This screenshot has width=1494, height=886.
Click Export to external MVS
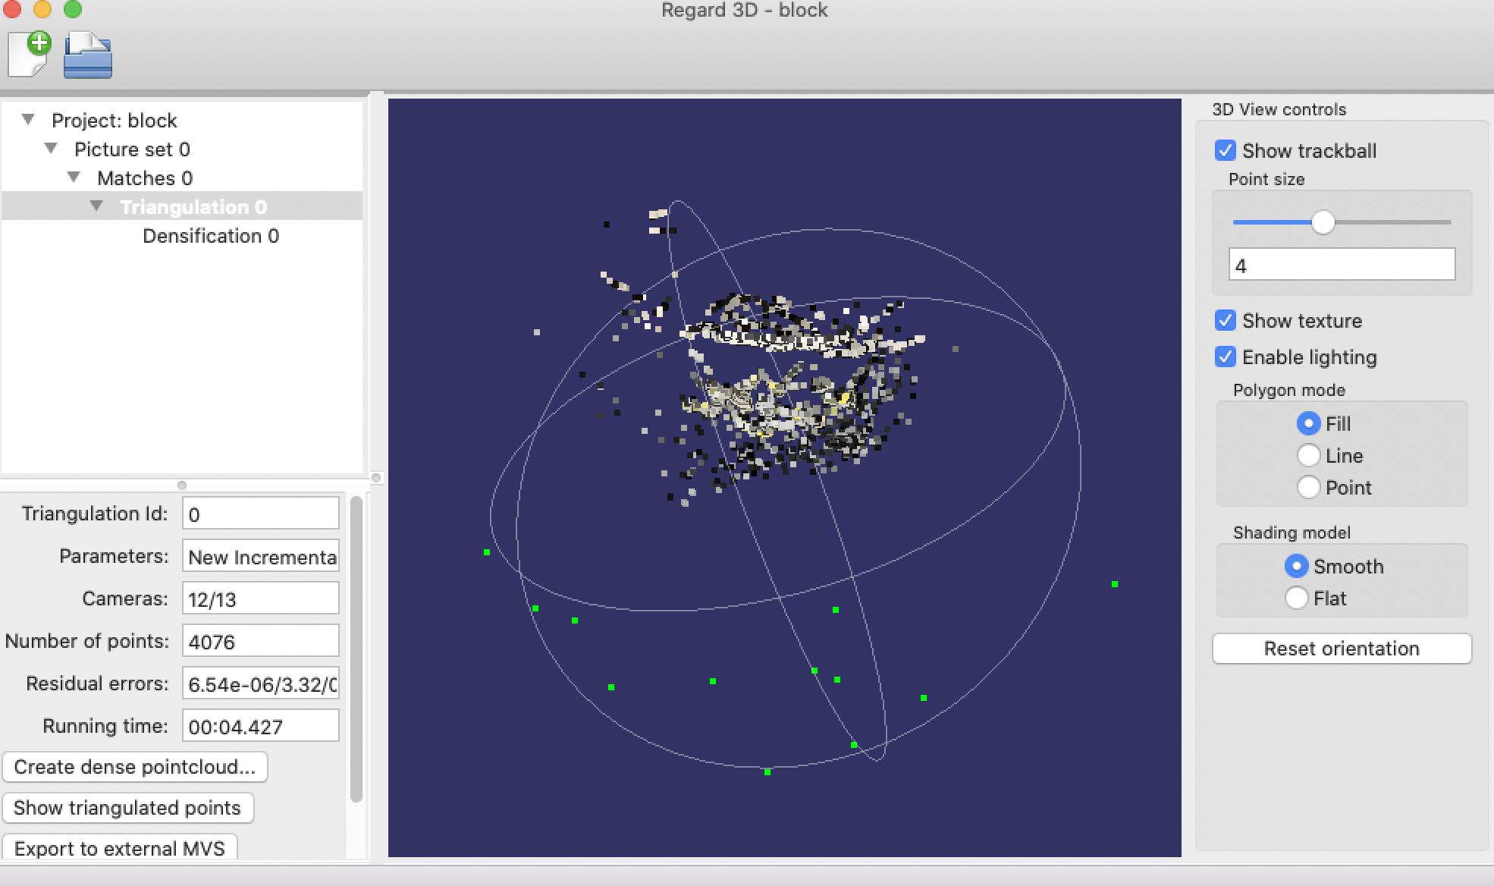tap(121, 848)
